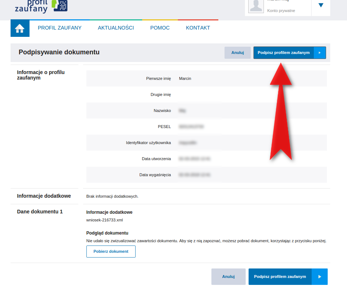Select the file name wniosek-216733.xml
The image size is (347, 290).
tap(105, 220)
